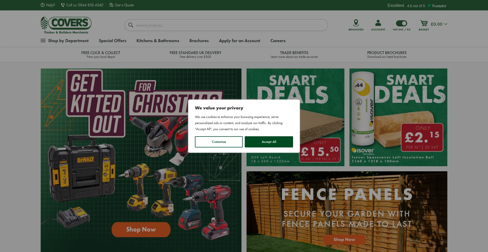Click Accept All cookies button
The image size is (488, 252).
coord(269,142)
